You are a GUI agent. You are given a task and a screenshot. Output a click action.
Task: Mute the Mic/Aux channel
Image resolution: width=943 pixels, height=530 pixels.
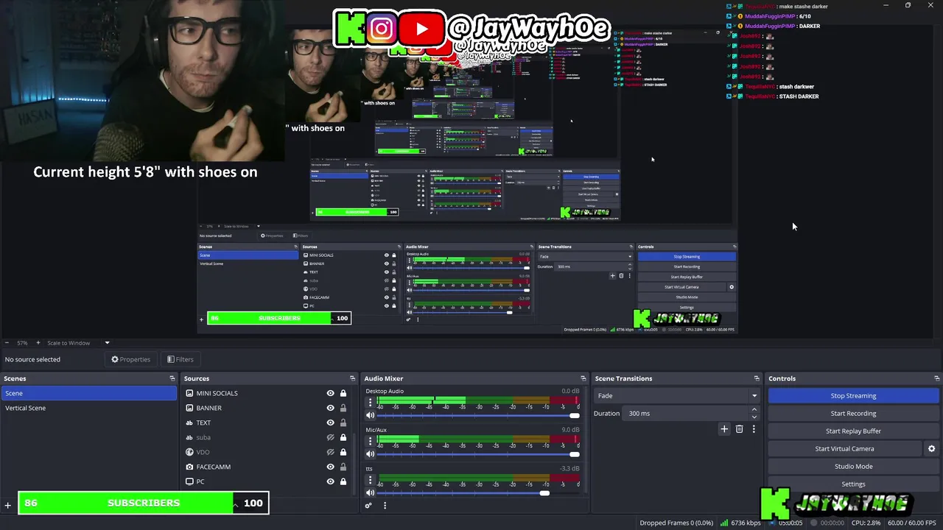click(370, 454)
